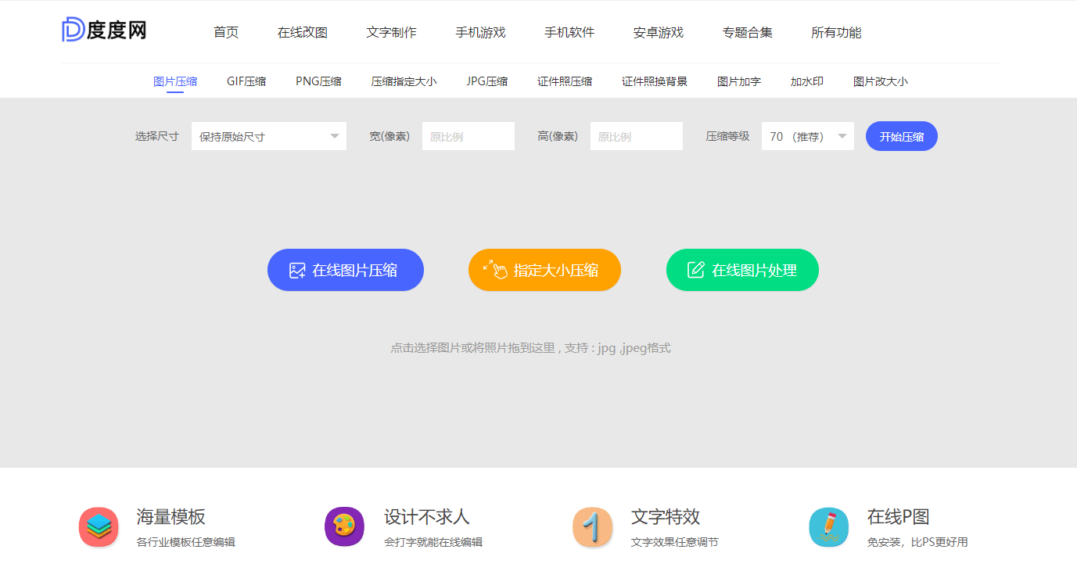1077x571 pixels.
Task: Open the 所有功能 menu item
Action: click(835, 33)
